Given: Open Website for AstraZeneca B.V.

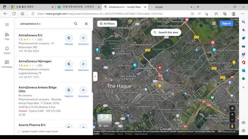Looking at the screenshot, I should tap(69, 40).
